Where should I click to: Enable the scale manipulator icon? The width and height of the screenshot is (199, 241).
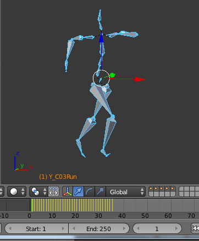(100, 191)
